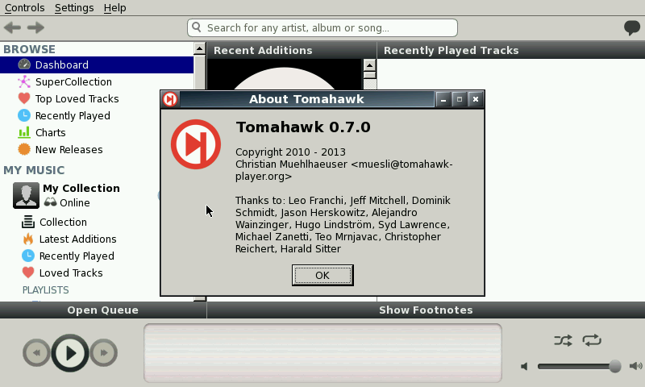Click the album art in Recent Additions
This screenshot has width=645, height=387.
(284, 74)
